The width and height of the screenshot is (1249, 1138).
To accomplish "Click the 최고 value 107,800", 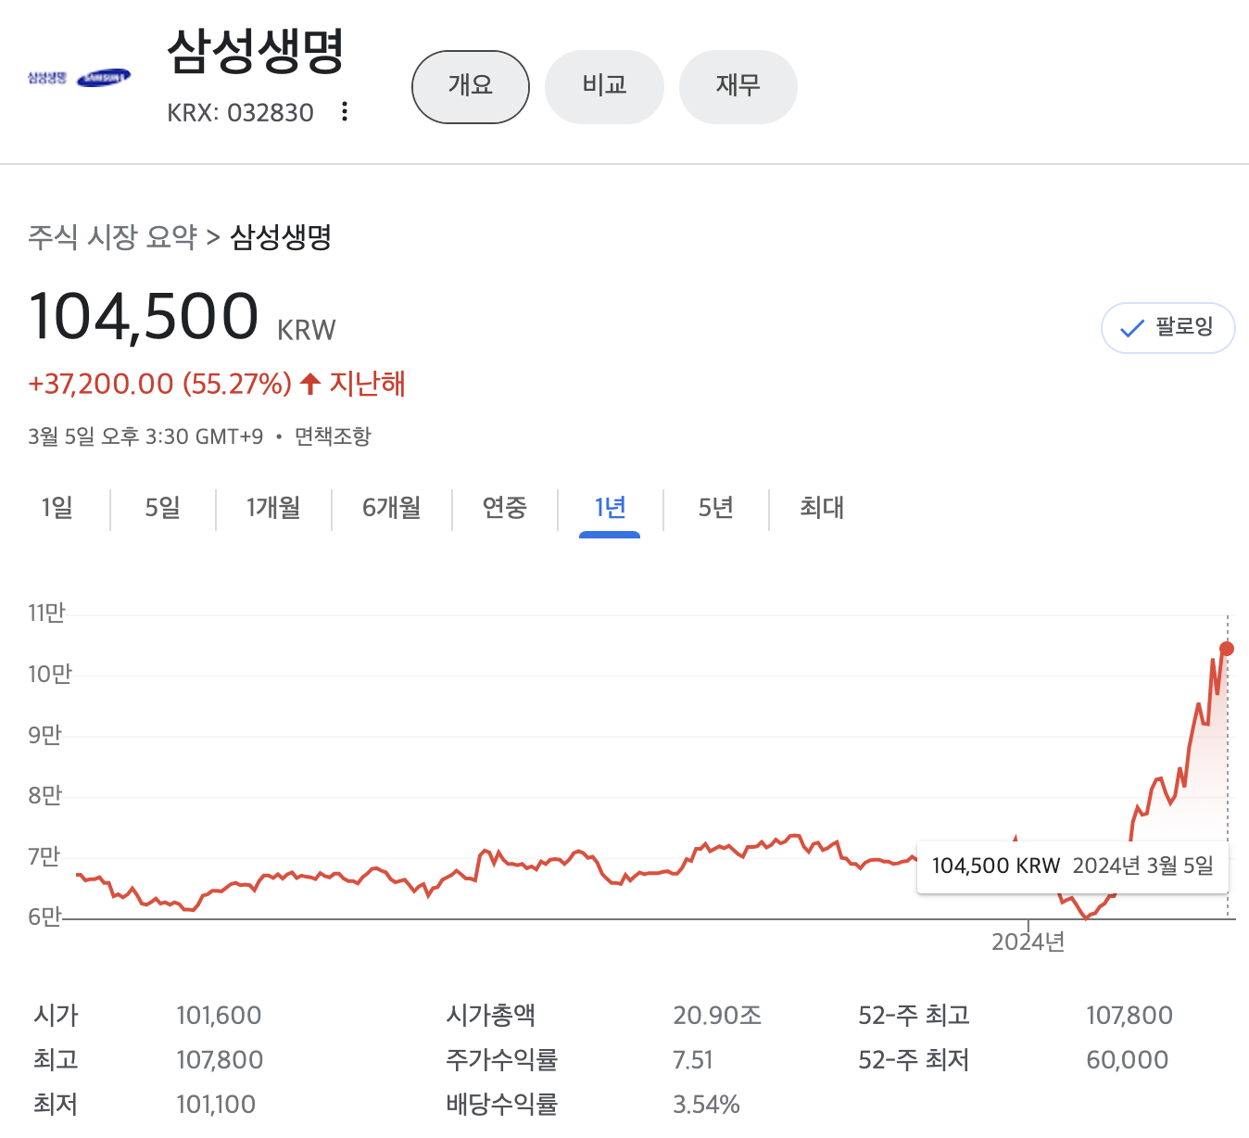I will pyautogui.click(x=220, y=1060).
